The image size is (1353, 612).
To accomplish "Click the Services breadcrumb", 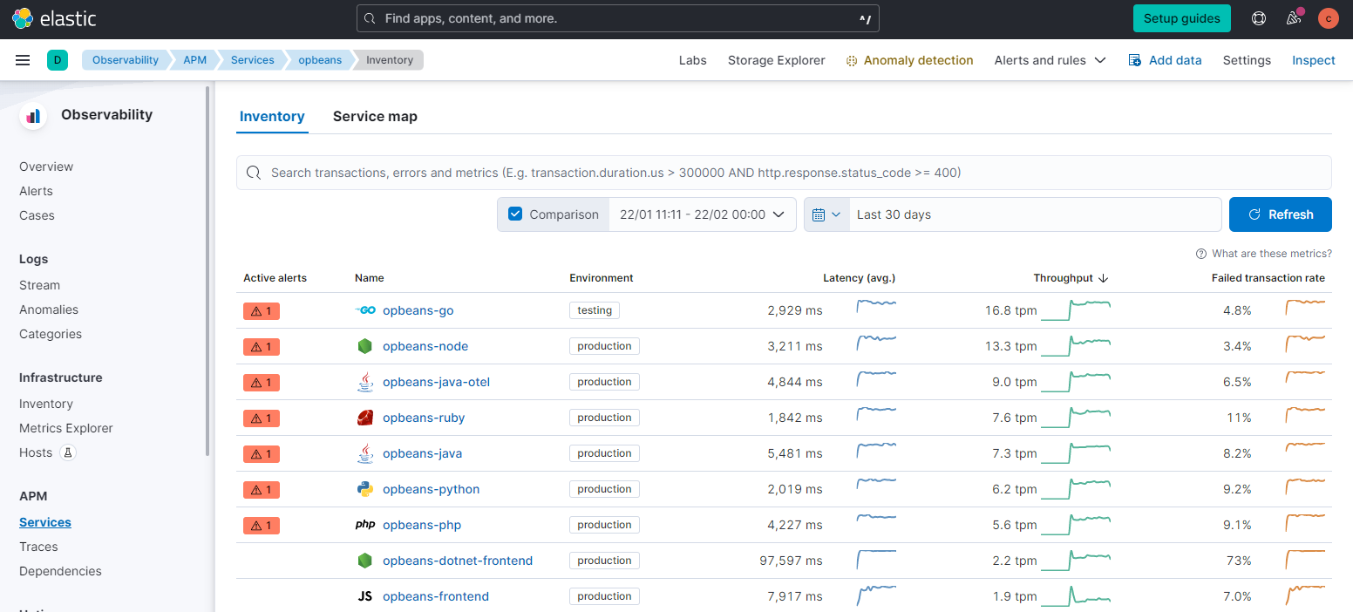I will tap(253, 60).
